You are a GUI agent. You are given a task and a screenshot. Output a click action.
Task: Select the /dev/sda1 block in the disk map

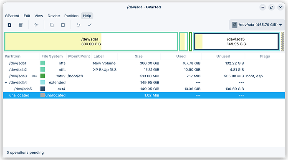pyautogui.click(x=91, y=41)
